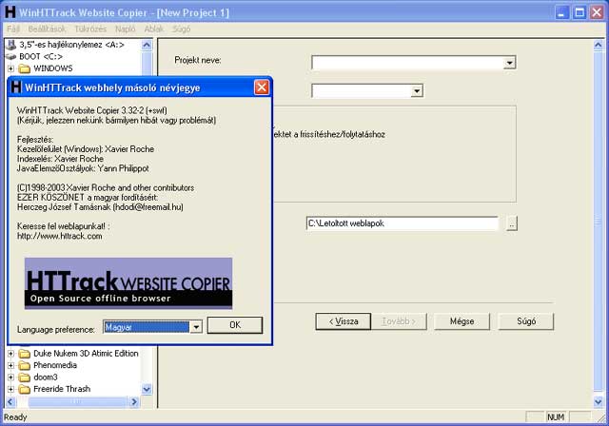Click the folder tree scroll down arrow
The image size is (609, 426).
(x=147, y=389)
